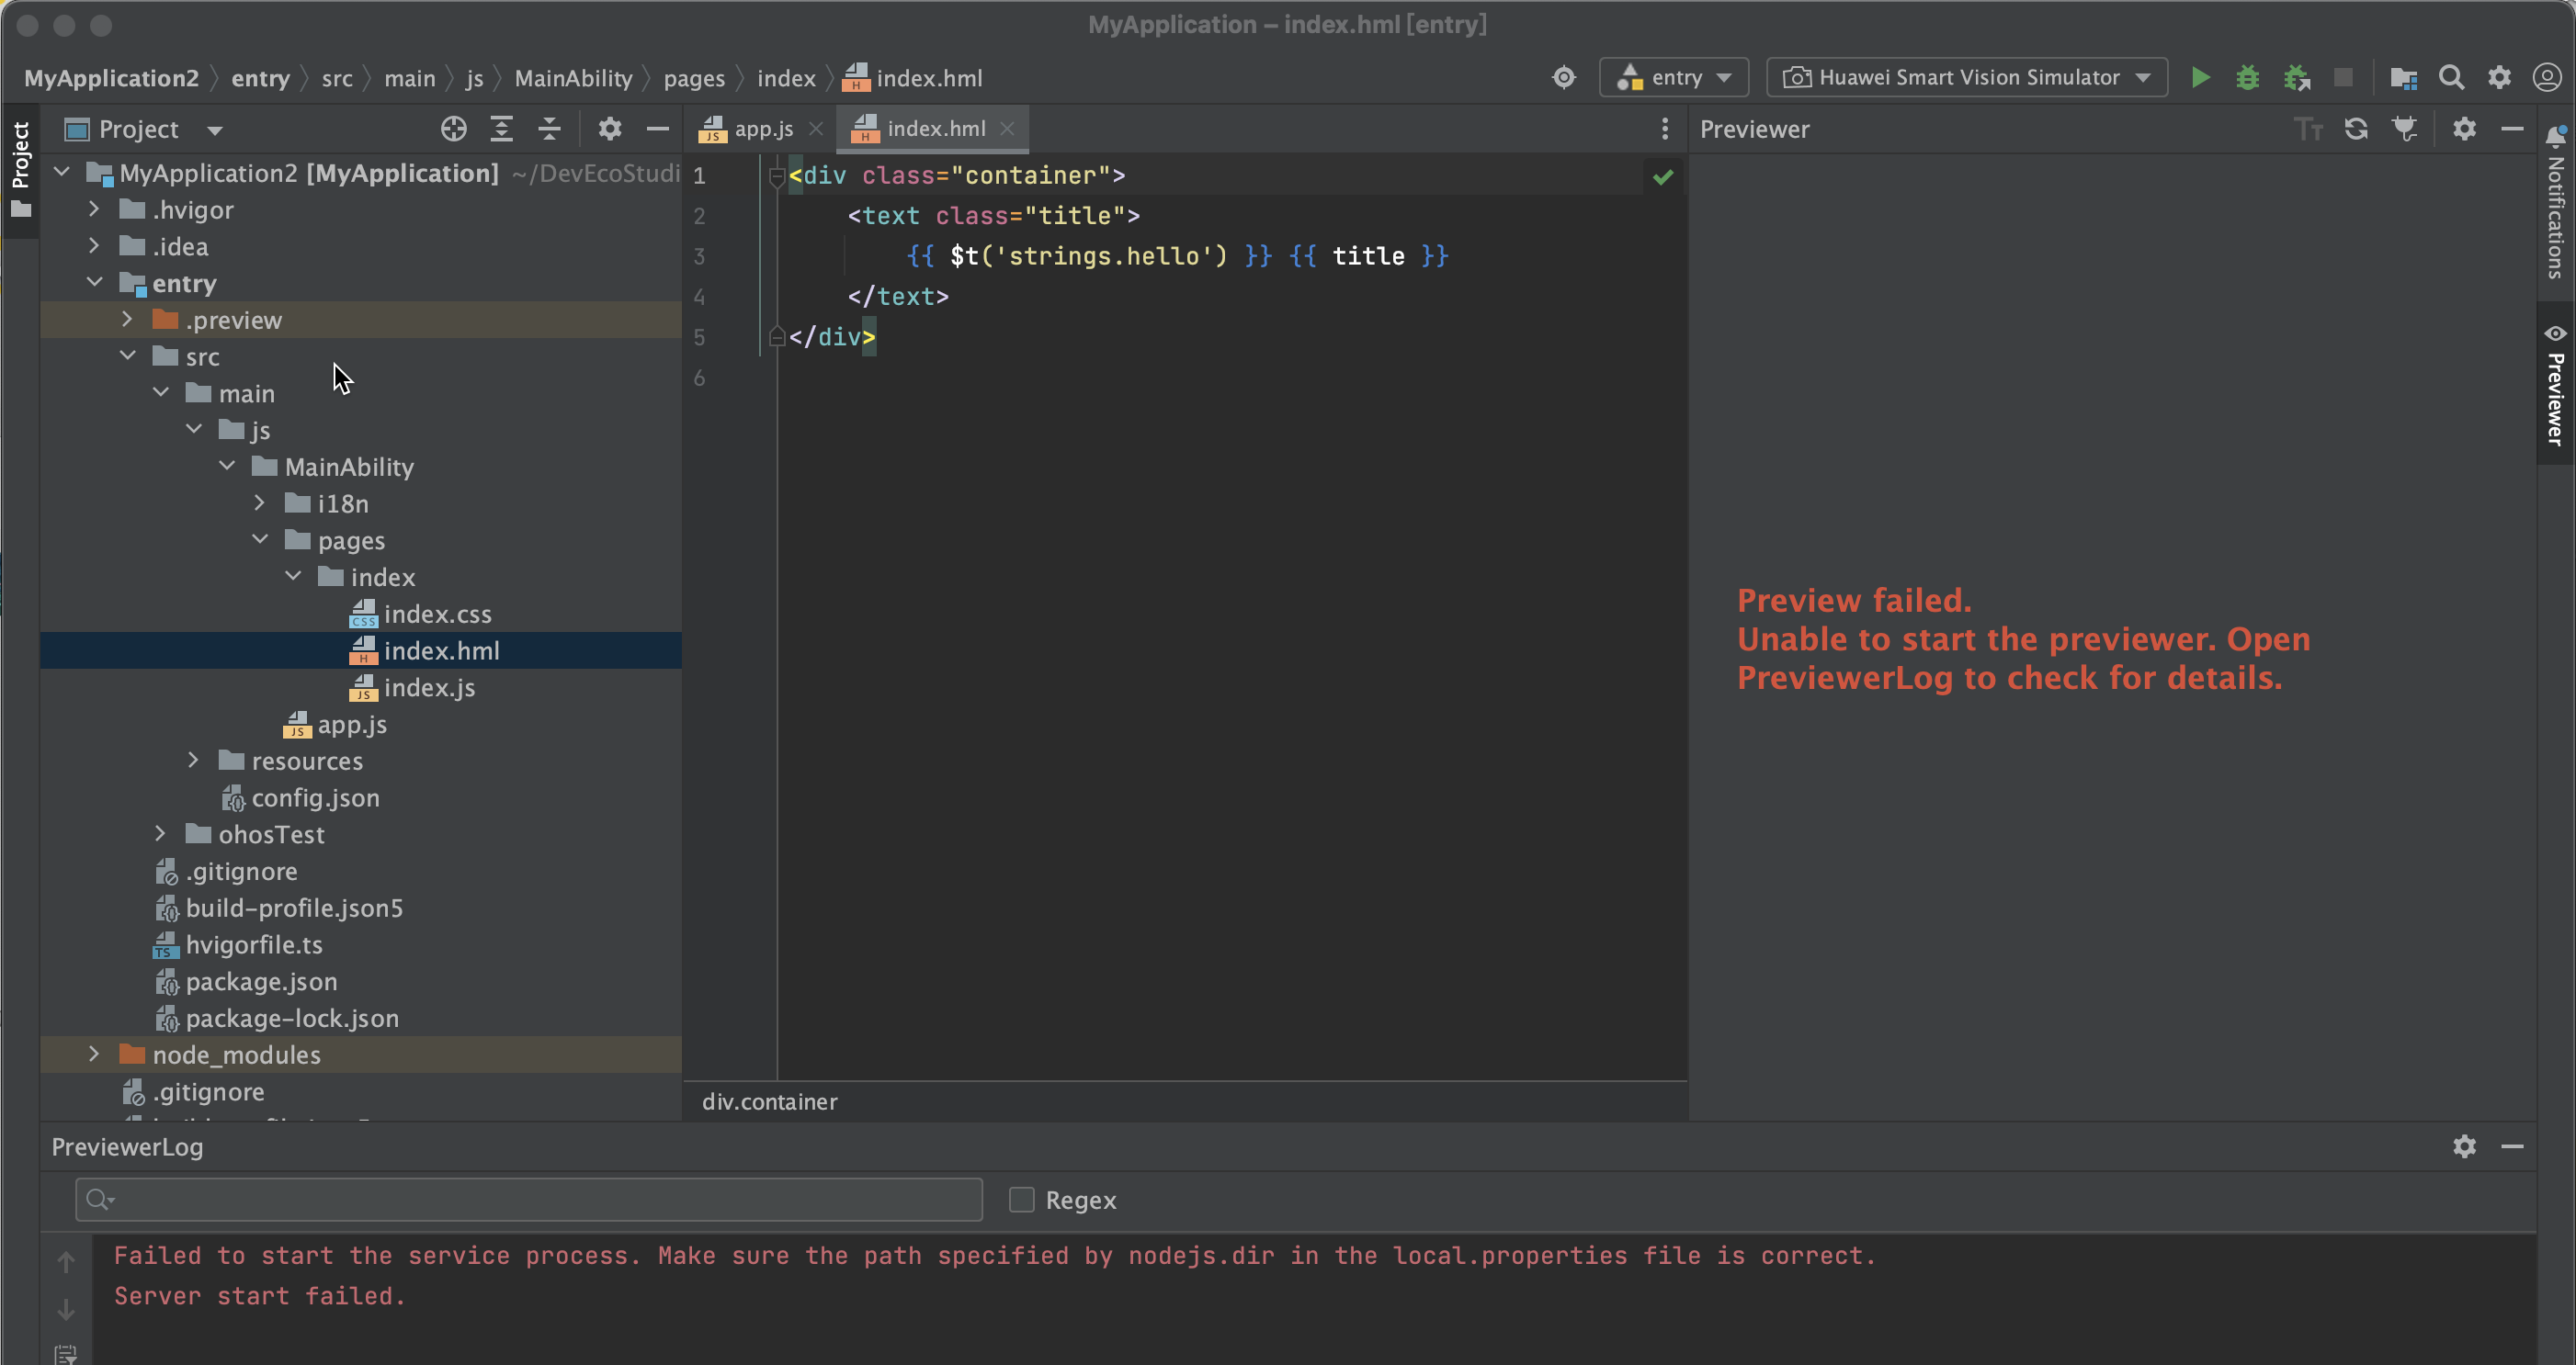2576x1365 pixels.
Task: Refresh the Previewer
Action: coord(2356,129)
